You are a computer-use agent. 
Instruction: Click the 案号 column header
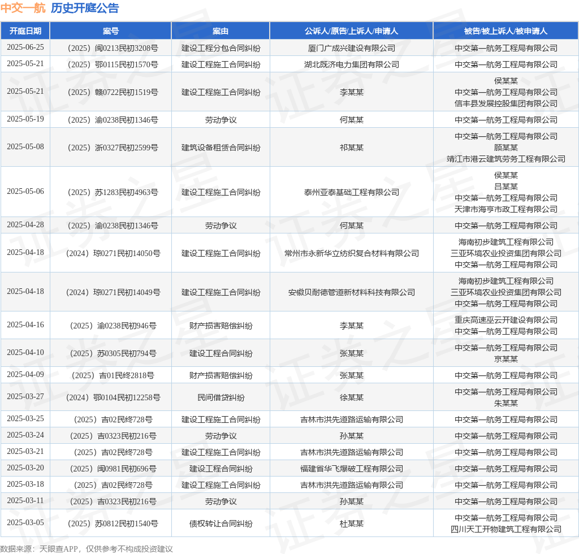[110, 31]
